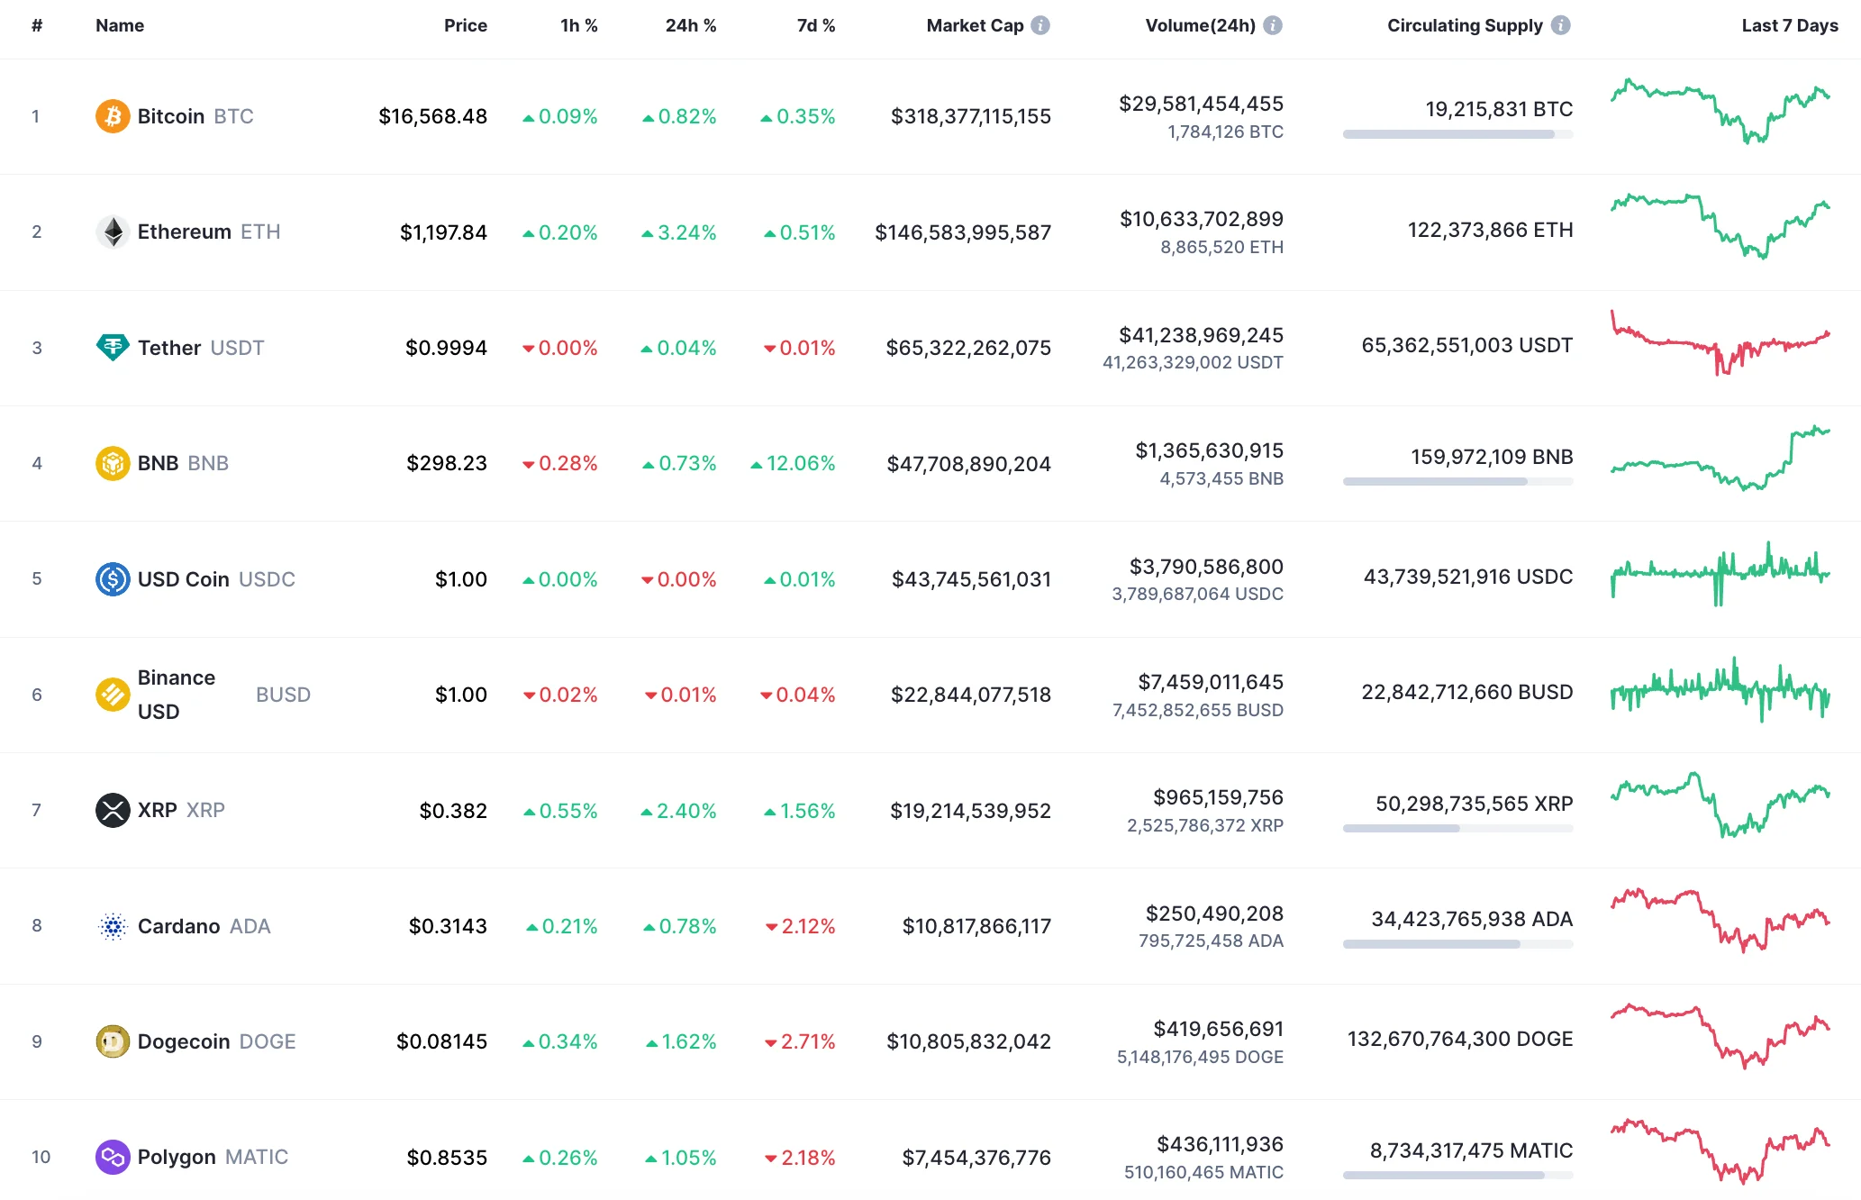Click the USD Coin logo

pos(112,578)
